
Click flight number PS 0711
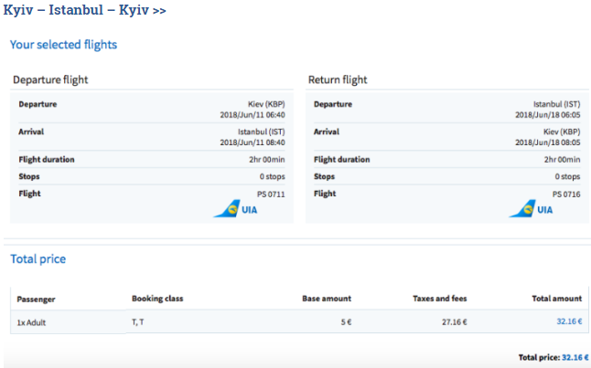click(x=272, y=194)
